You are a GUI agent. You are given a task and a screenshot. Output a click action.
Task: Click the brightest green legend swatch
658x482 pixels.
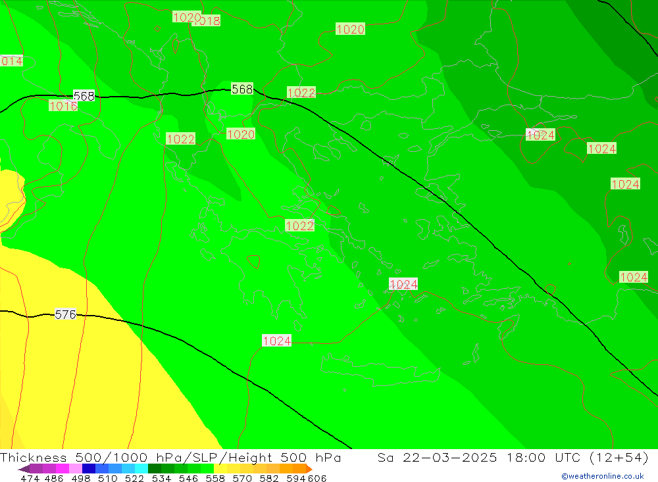207,469
